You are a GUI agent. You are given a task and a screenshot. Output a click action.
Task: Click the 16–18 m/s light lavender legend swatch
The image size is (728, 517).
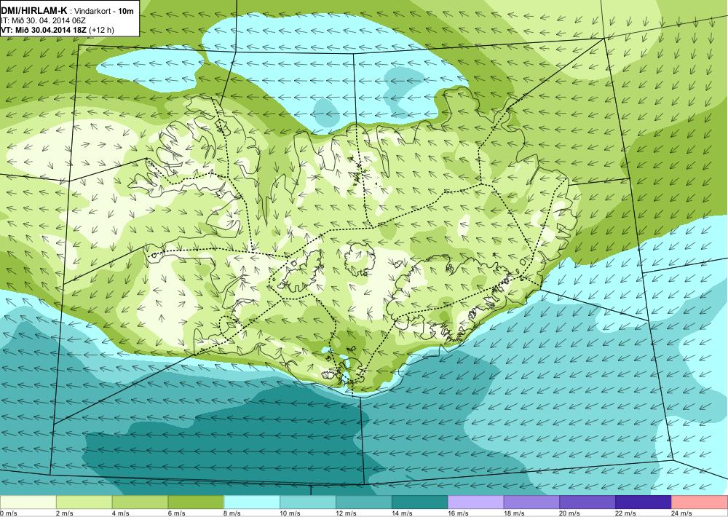[x=475, y=502]
